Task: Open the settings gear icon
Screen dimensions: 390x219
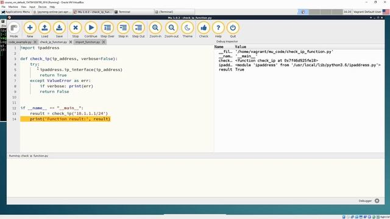Action: point(377,201)
